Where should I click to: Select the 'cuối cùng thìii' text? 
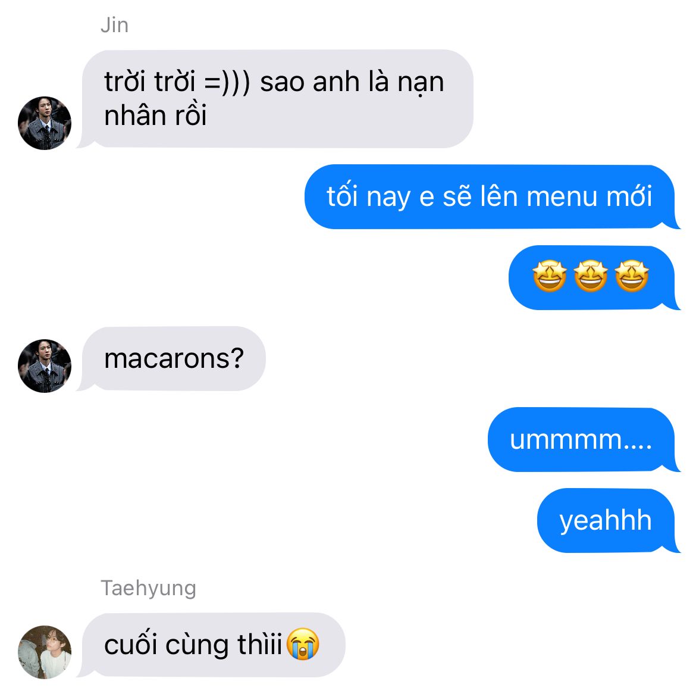(x=193, y=645)
